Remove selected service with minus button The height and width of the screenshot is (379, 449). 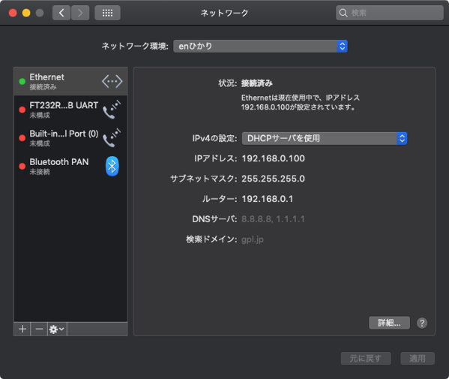click(39, 329)
